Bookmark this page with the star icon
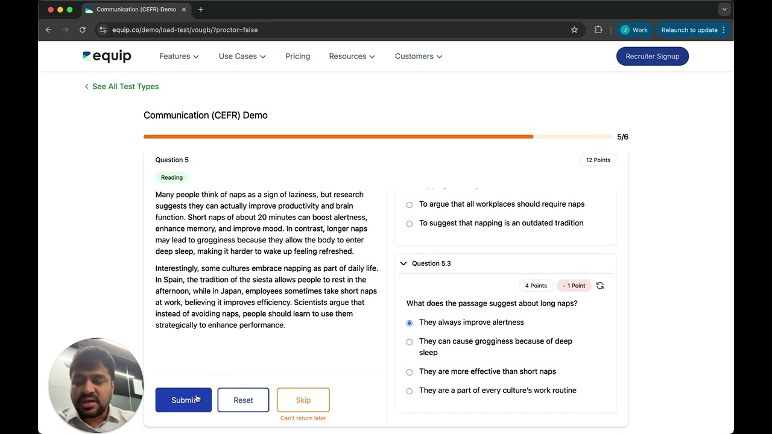772x434 pixels. pyautogui.click(x=574, y=30)
